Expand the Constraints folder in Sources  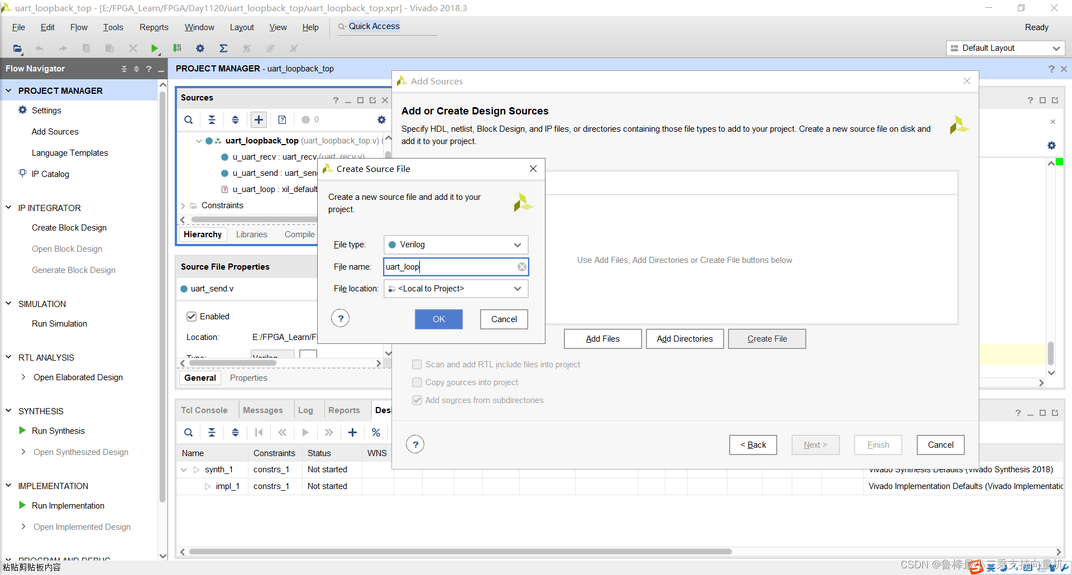coord(183,205)
